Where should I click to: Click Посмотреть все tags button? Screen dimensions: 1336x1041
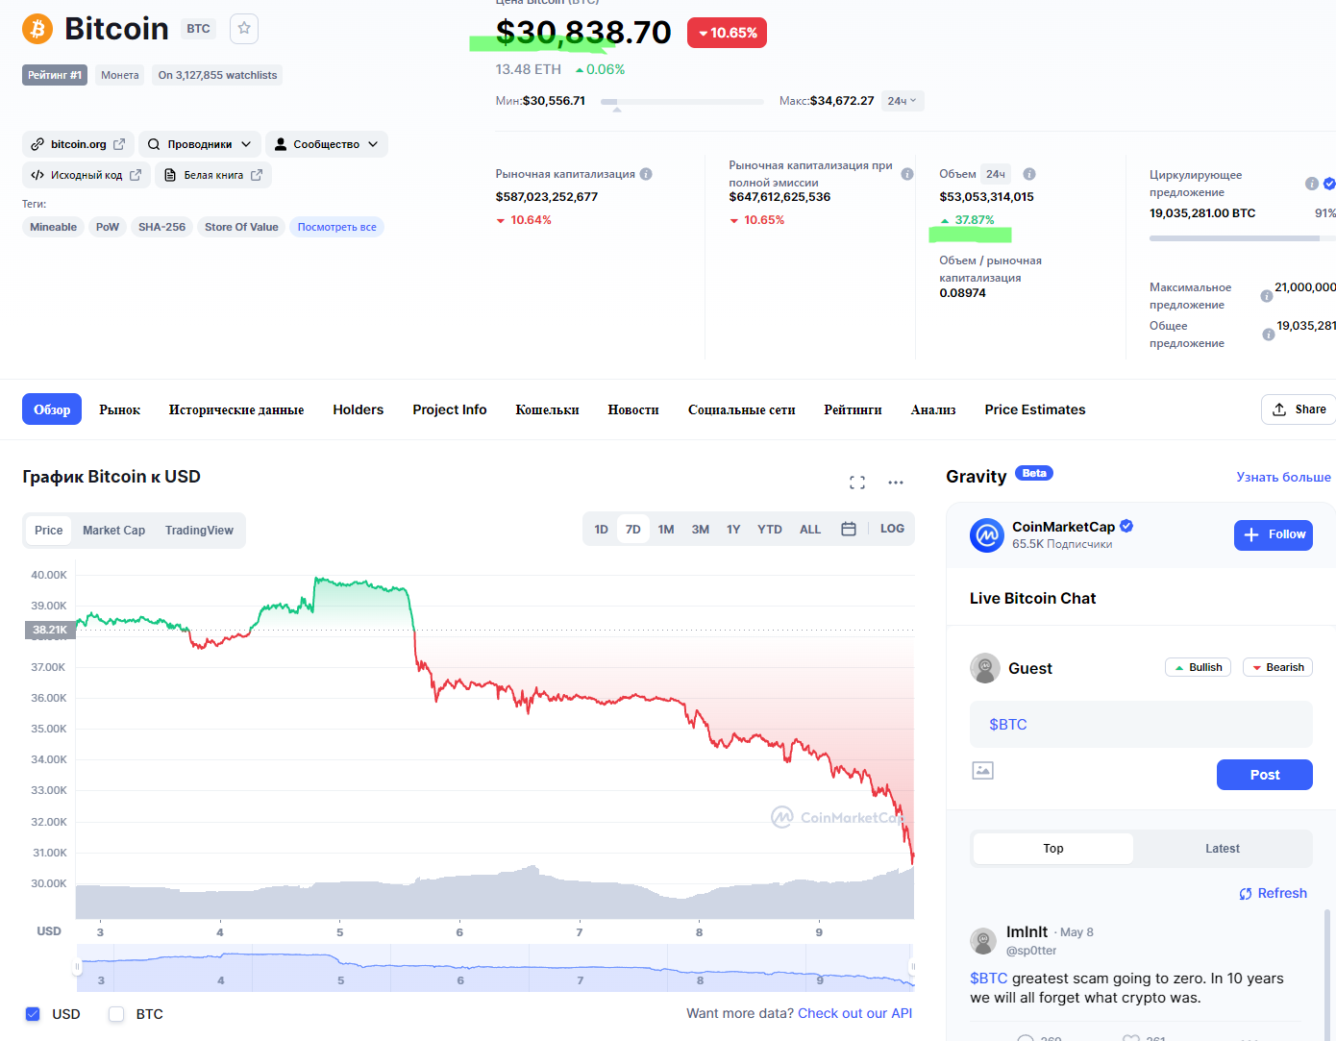336,227
